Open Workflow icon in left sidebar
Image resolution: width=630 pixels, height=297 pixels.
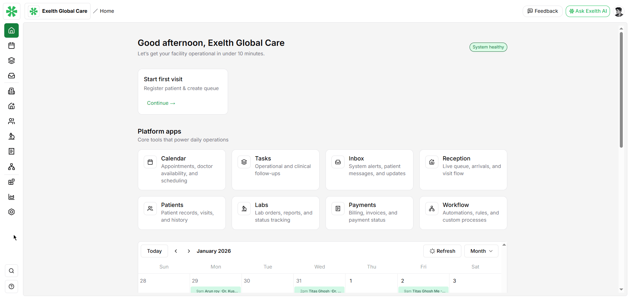click(11, 167)
